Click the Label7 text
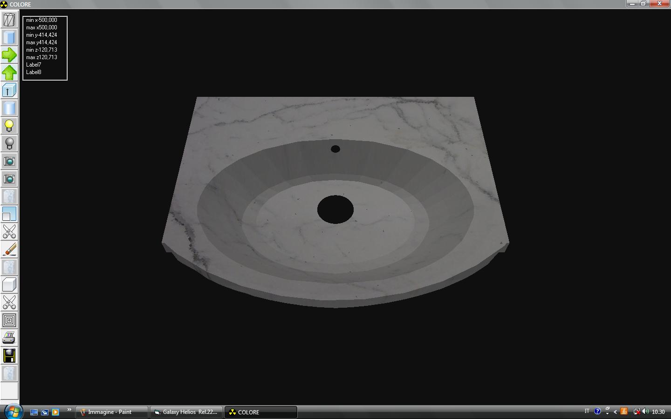This screenshot has width=671, height=419. (x=34, y=65)
